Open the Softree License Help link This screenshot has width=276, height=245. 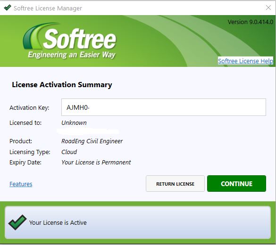[x=245, y=61]
